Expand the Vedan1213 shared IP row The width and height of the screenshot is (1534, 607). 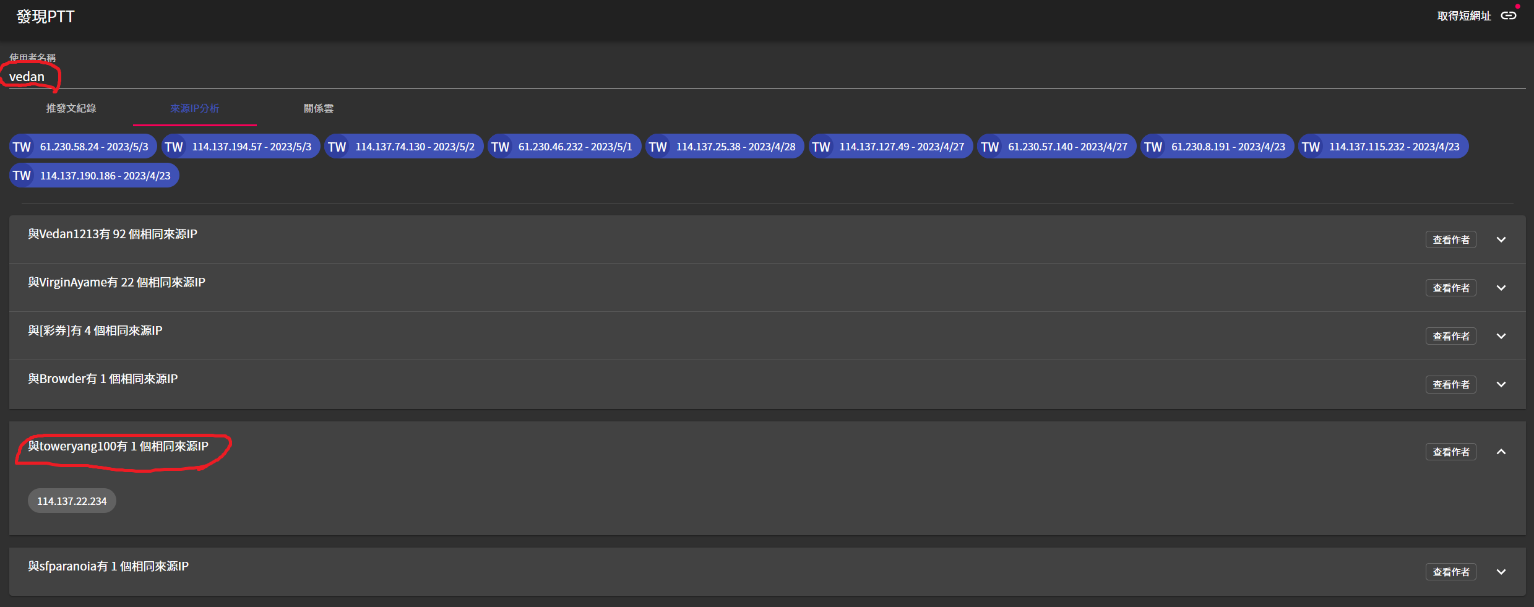click(x=1501, y=239)
